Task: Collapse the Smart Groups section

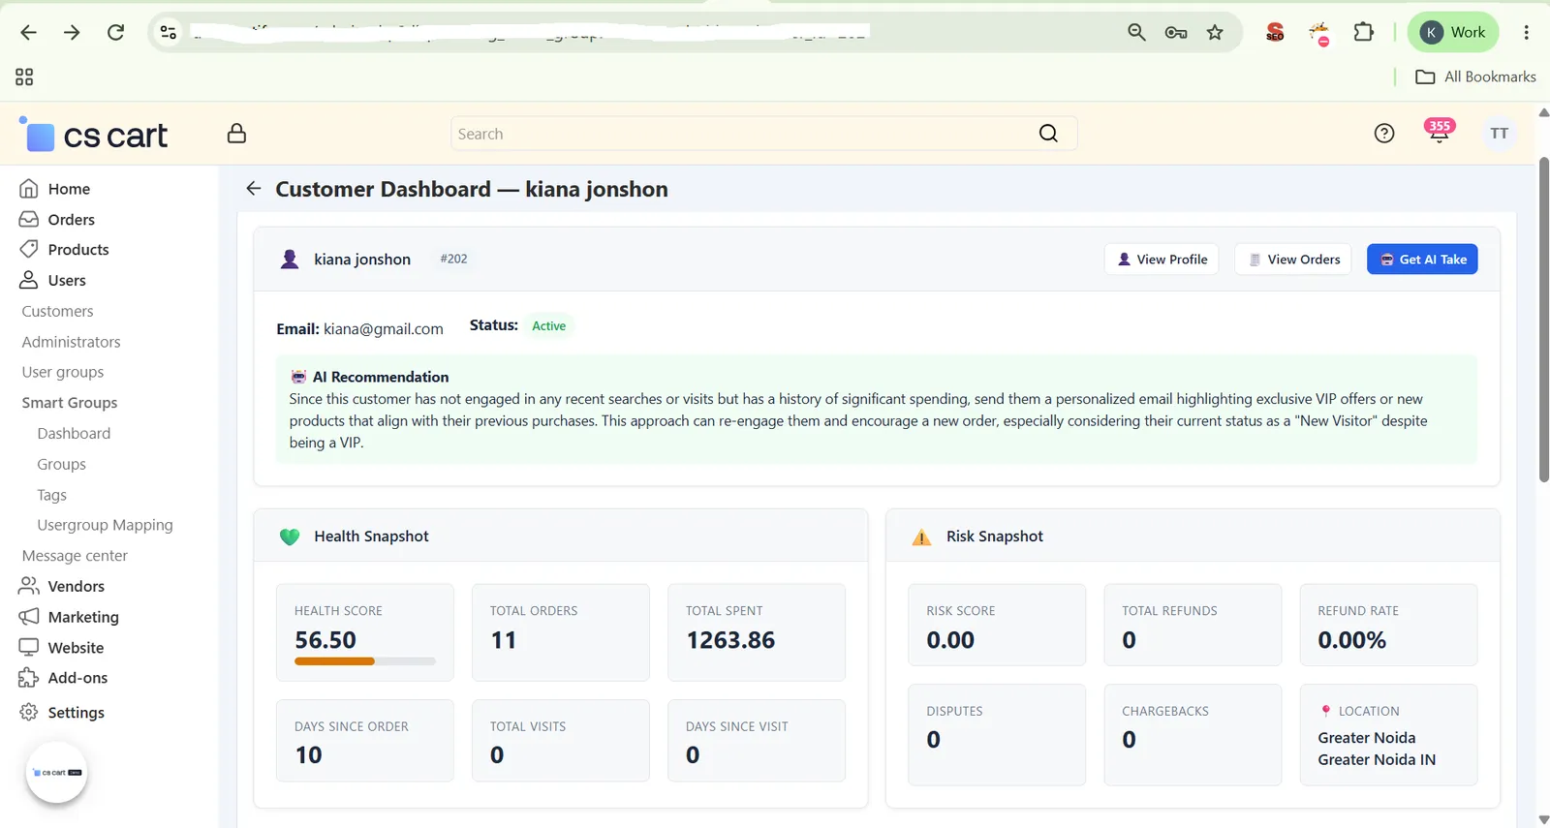Action: tap(70, 403)
